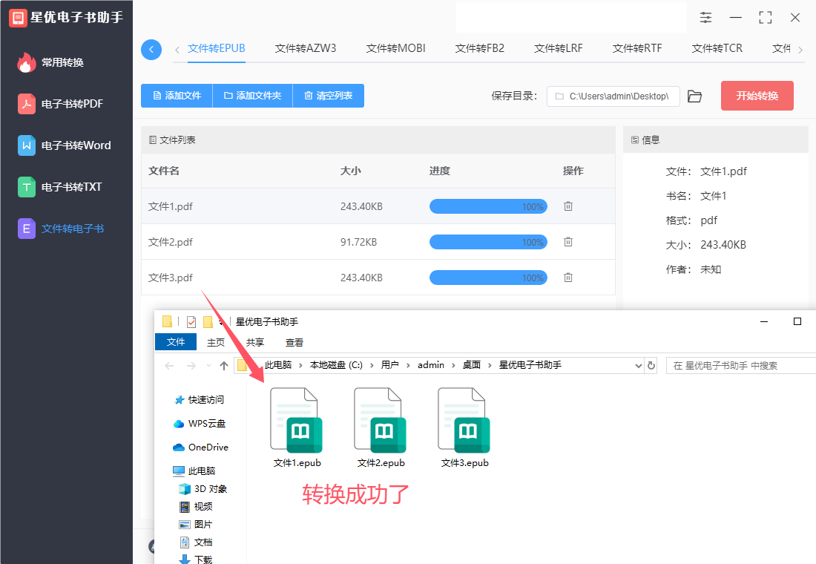816x564 pixels.
Task: Click the blue circular back arrow button
Action: pyautogui.click(x=151, y=50)
